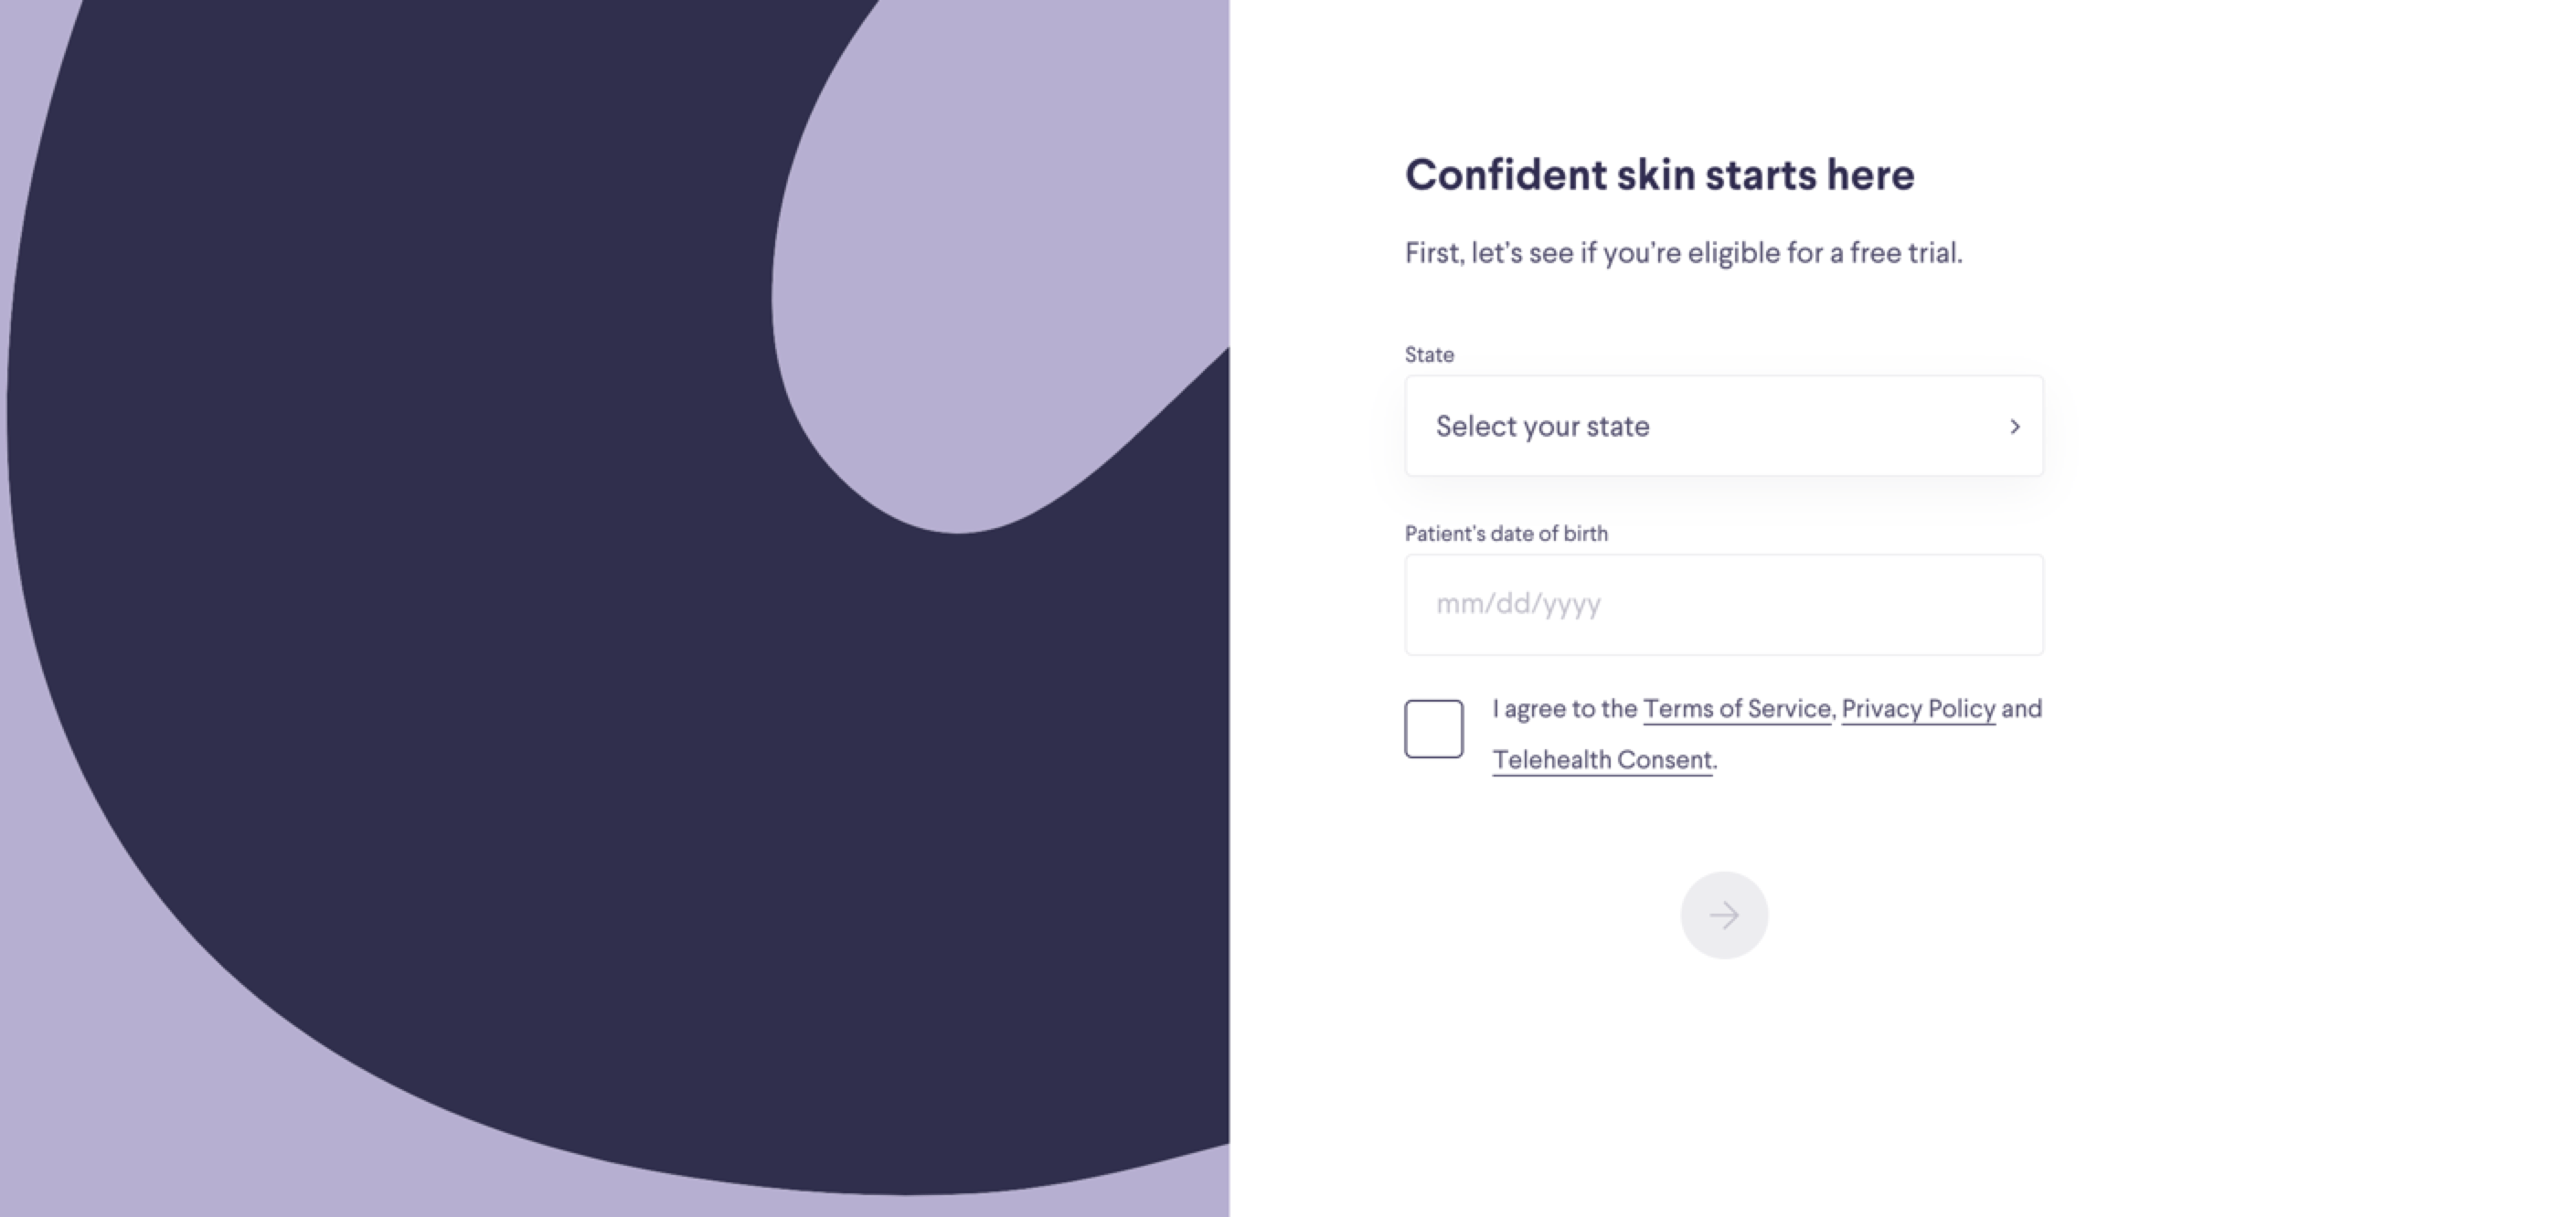The width and height of the screenshot is (2576, 1217).
Task: Click the date of birth input field
Action: pyautogui.click(x=1723, y=605)
